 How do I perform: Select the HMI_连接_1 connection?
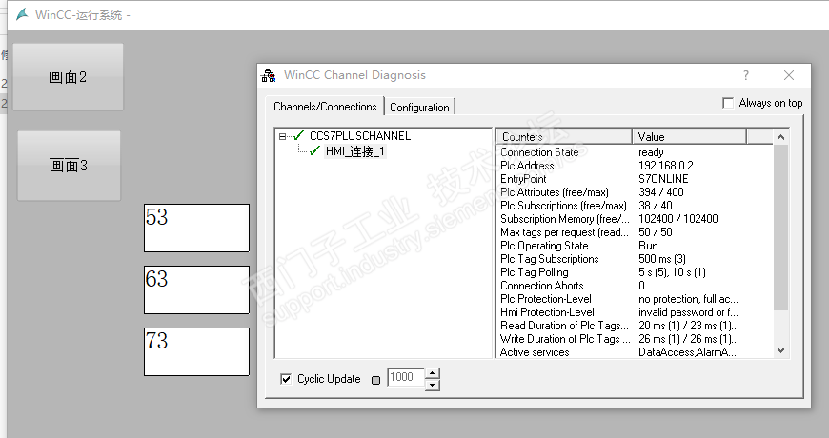pos(355,151)
